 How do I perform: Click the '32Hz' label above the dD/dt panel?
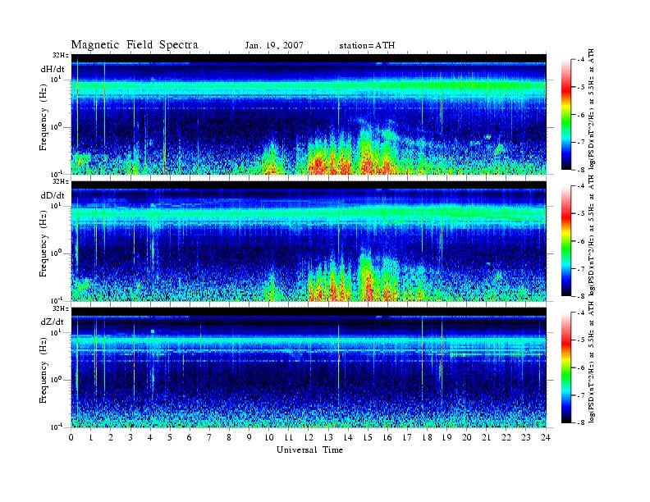click(x=60, y=181)
